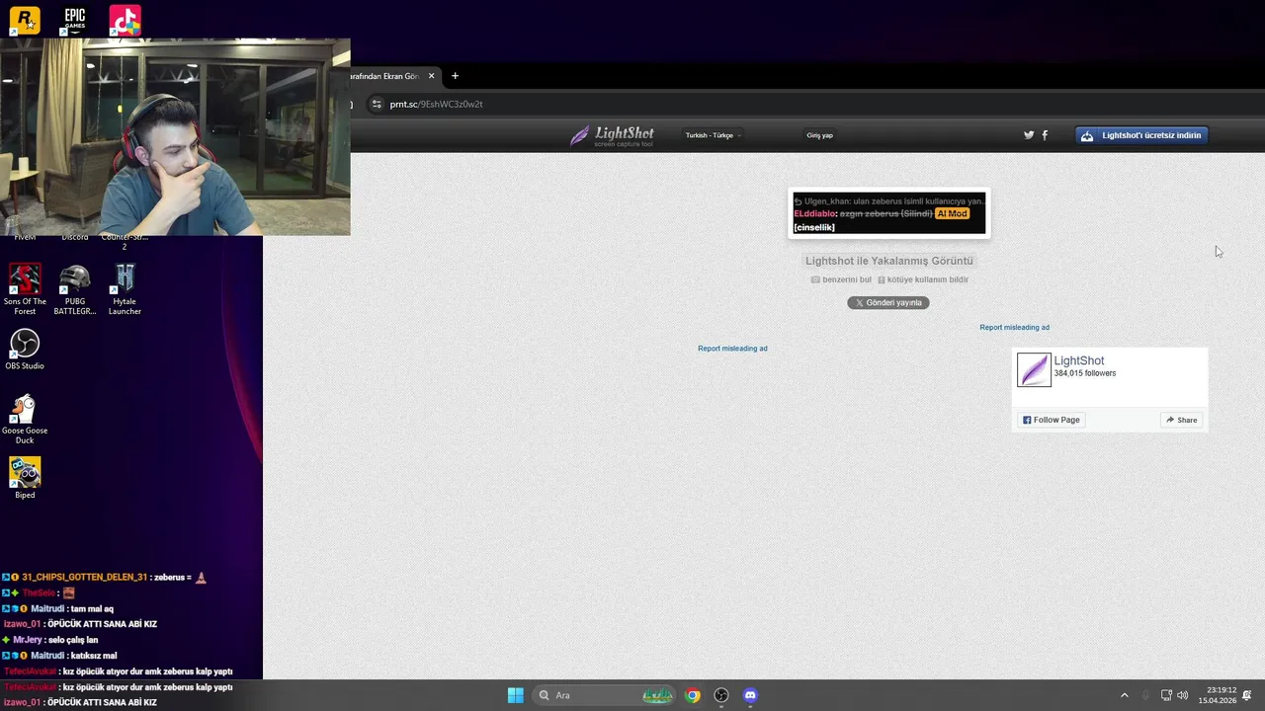View site information icon in address bar
Image resolution: width=1265 pixels, height=711 pixels.
[377, 104]
